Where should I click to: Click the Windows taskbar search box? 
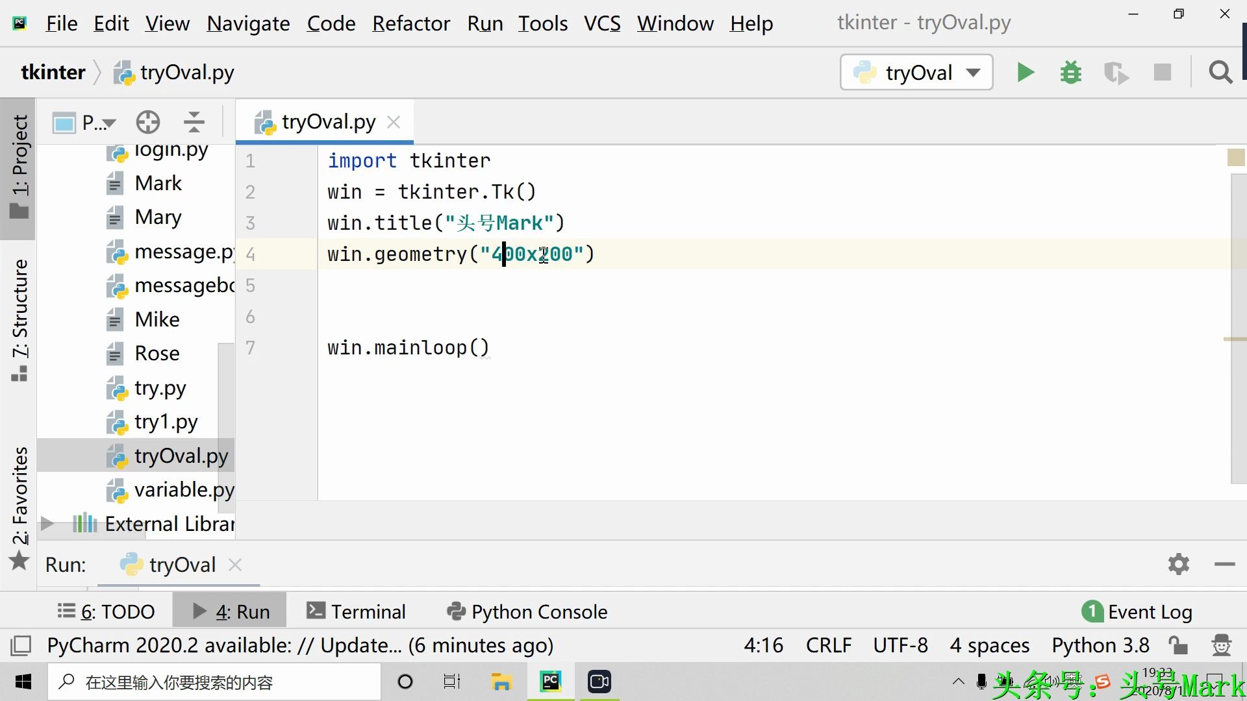[214, 682]
